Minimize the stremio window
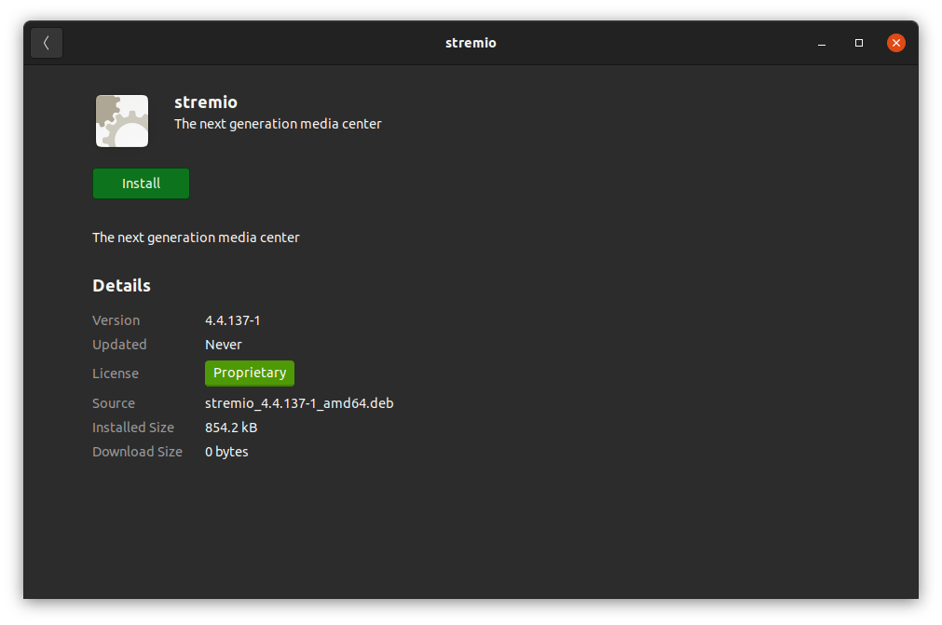The width and height of the screenshot is (942, 625). tap(822, 43)
